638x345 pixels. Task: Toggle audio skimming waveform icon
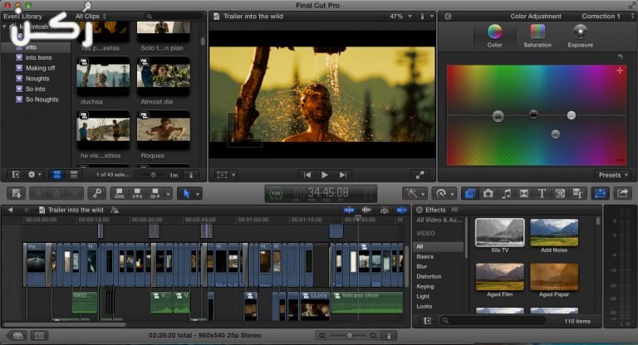pyautogui.click(x=366, y=210)
